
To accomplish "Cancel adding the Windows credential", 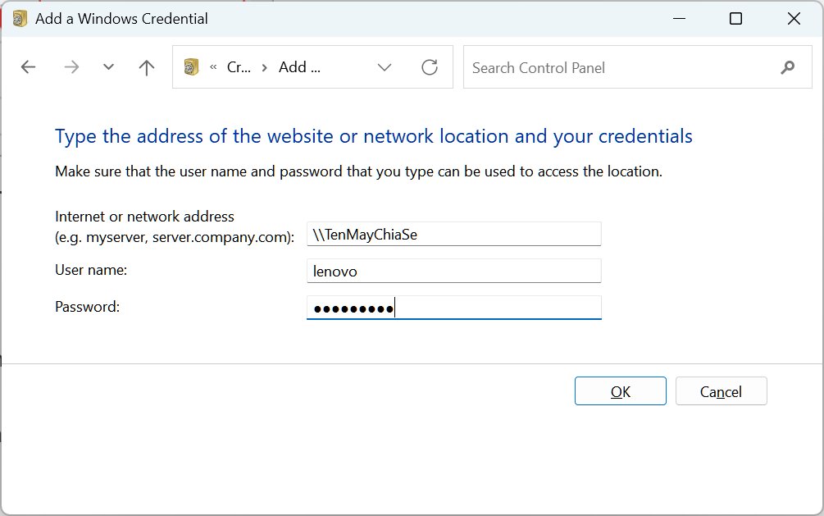I will pyautogui.click(x=721, y=391).
